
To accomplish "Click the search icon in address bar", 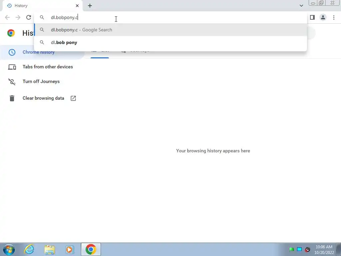I will point(42,17).
